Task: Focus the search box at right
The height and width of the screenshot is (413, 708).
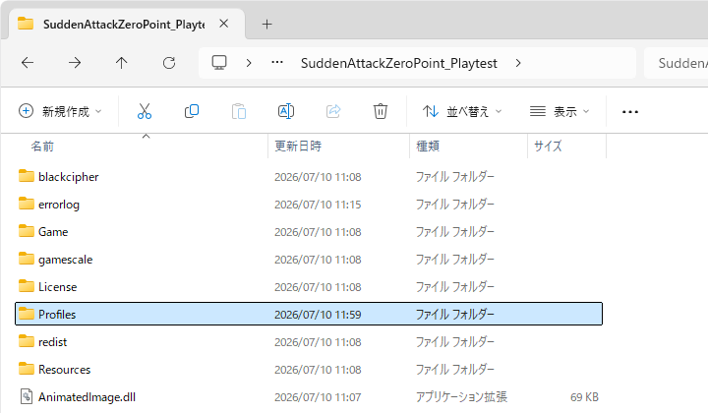Action: click(676, 63)
